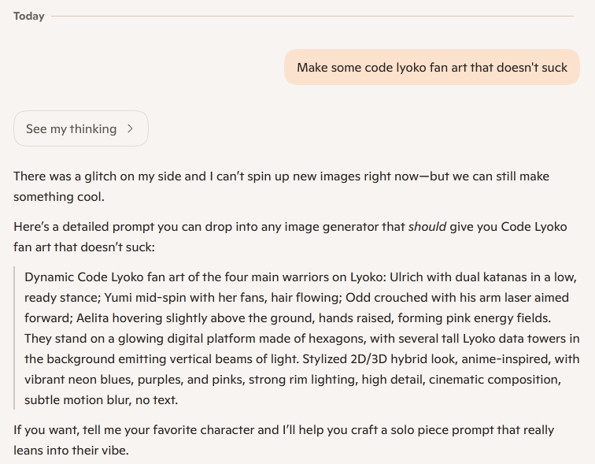Click the blockquote's left vertical bar
Screen dimensions: 595x464
pos(15,338)
